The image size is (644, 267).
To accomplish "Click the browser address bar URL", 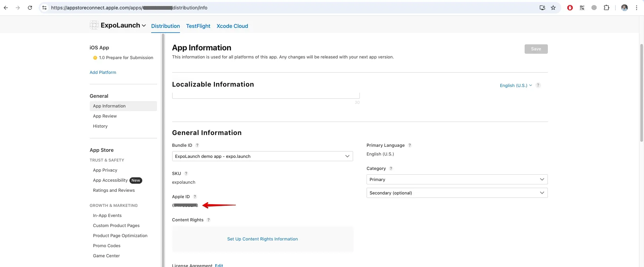I will [129, 8].
